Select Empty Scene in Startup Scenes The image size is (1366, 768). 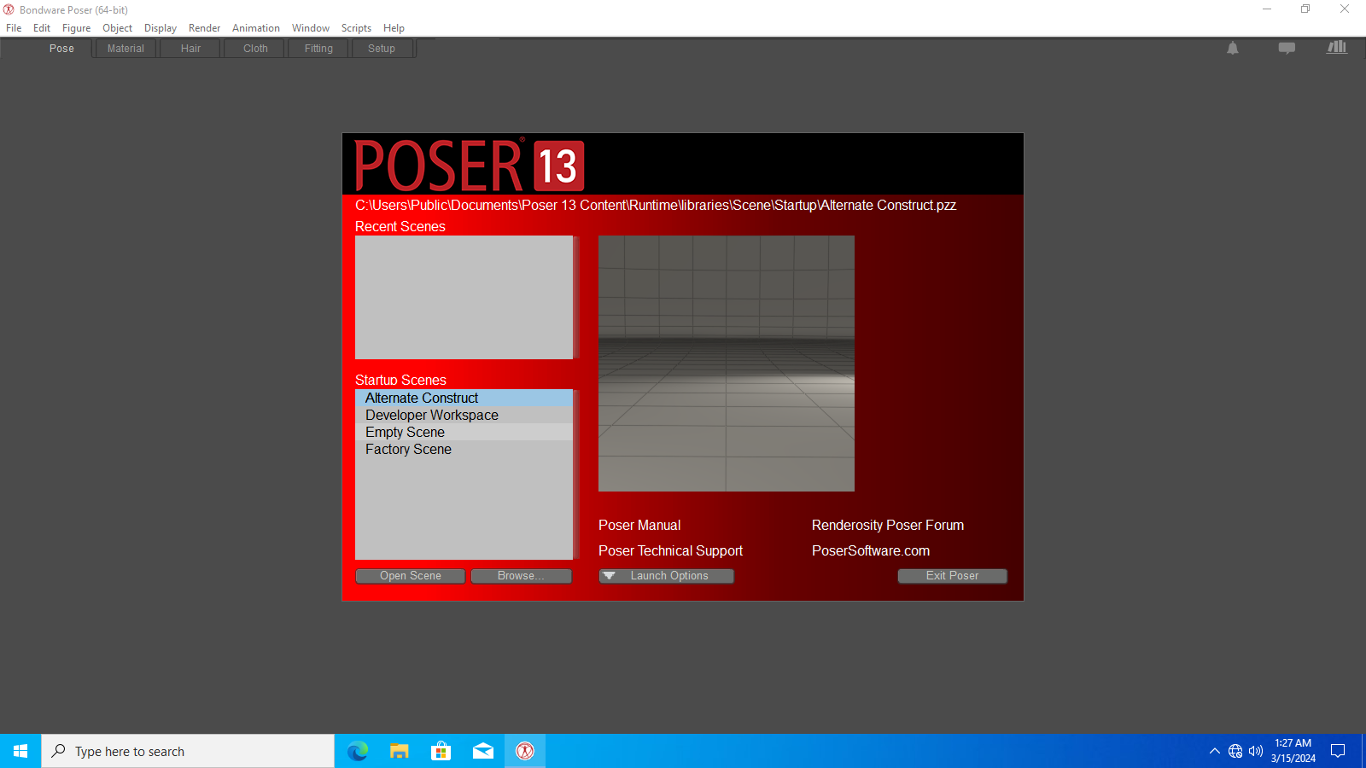click(464, 432)
